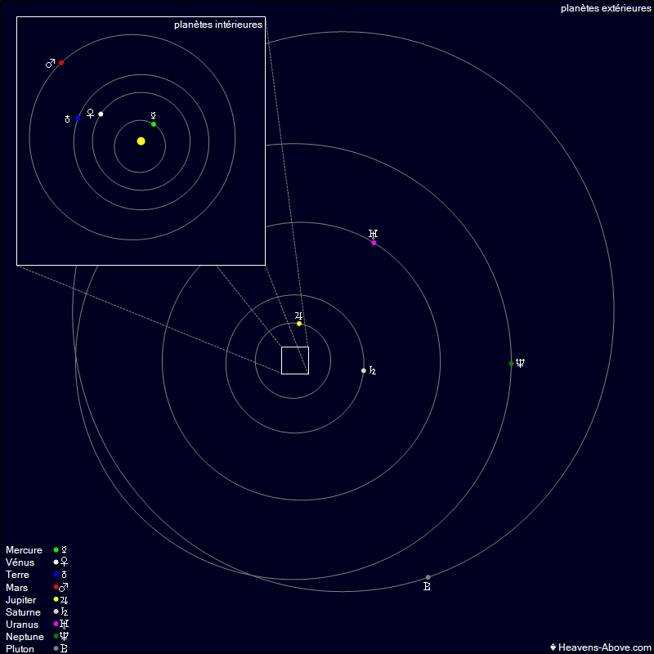This screenshot has height=654, width=654.
Task: Click 'Uranus' in the legend
Action: pos(22,625)
